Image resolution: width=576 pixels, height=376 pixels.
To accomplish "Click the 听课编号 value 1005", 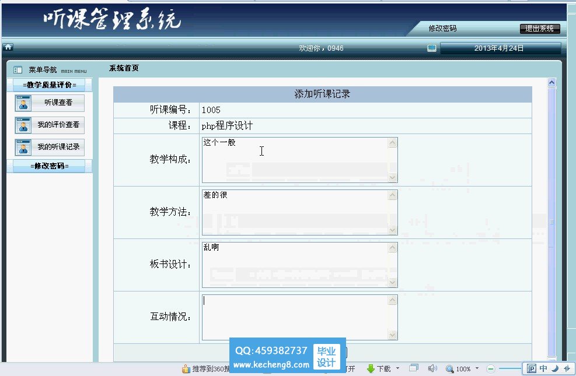I will (211, 110).
